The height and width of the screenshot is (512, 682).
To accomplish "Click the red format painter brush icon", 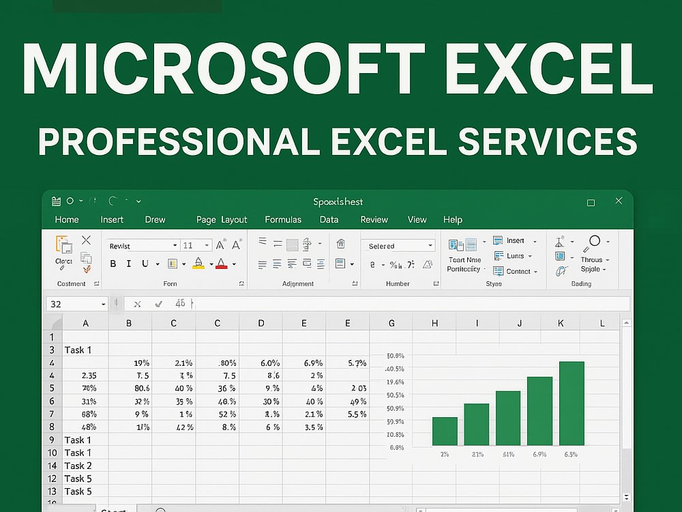I will 87,270.
